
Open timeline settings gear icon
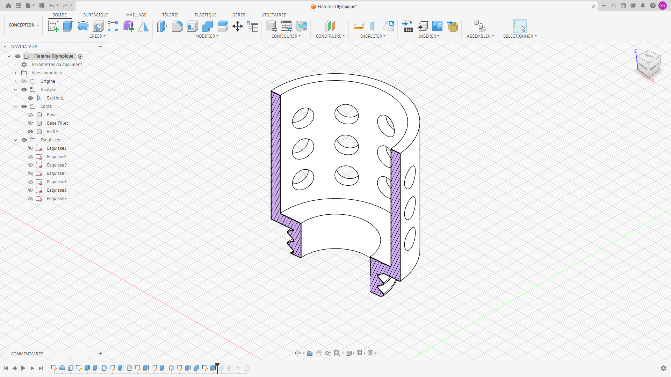click(664, 368)
